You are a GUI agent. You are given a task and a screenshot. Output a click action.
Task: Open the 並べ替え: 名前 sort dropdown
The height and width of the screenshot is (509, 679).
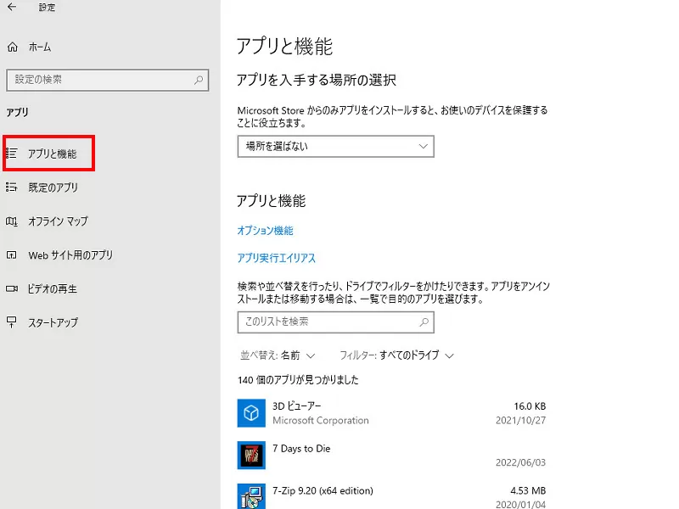coord(278,355)
